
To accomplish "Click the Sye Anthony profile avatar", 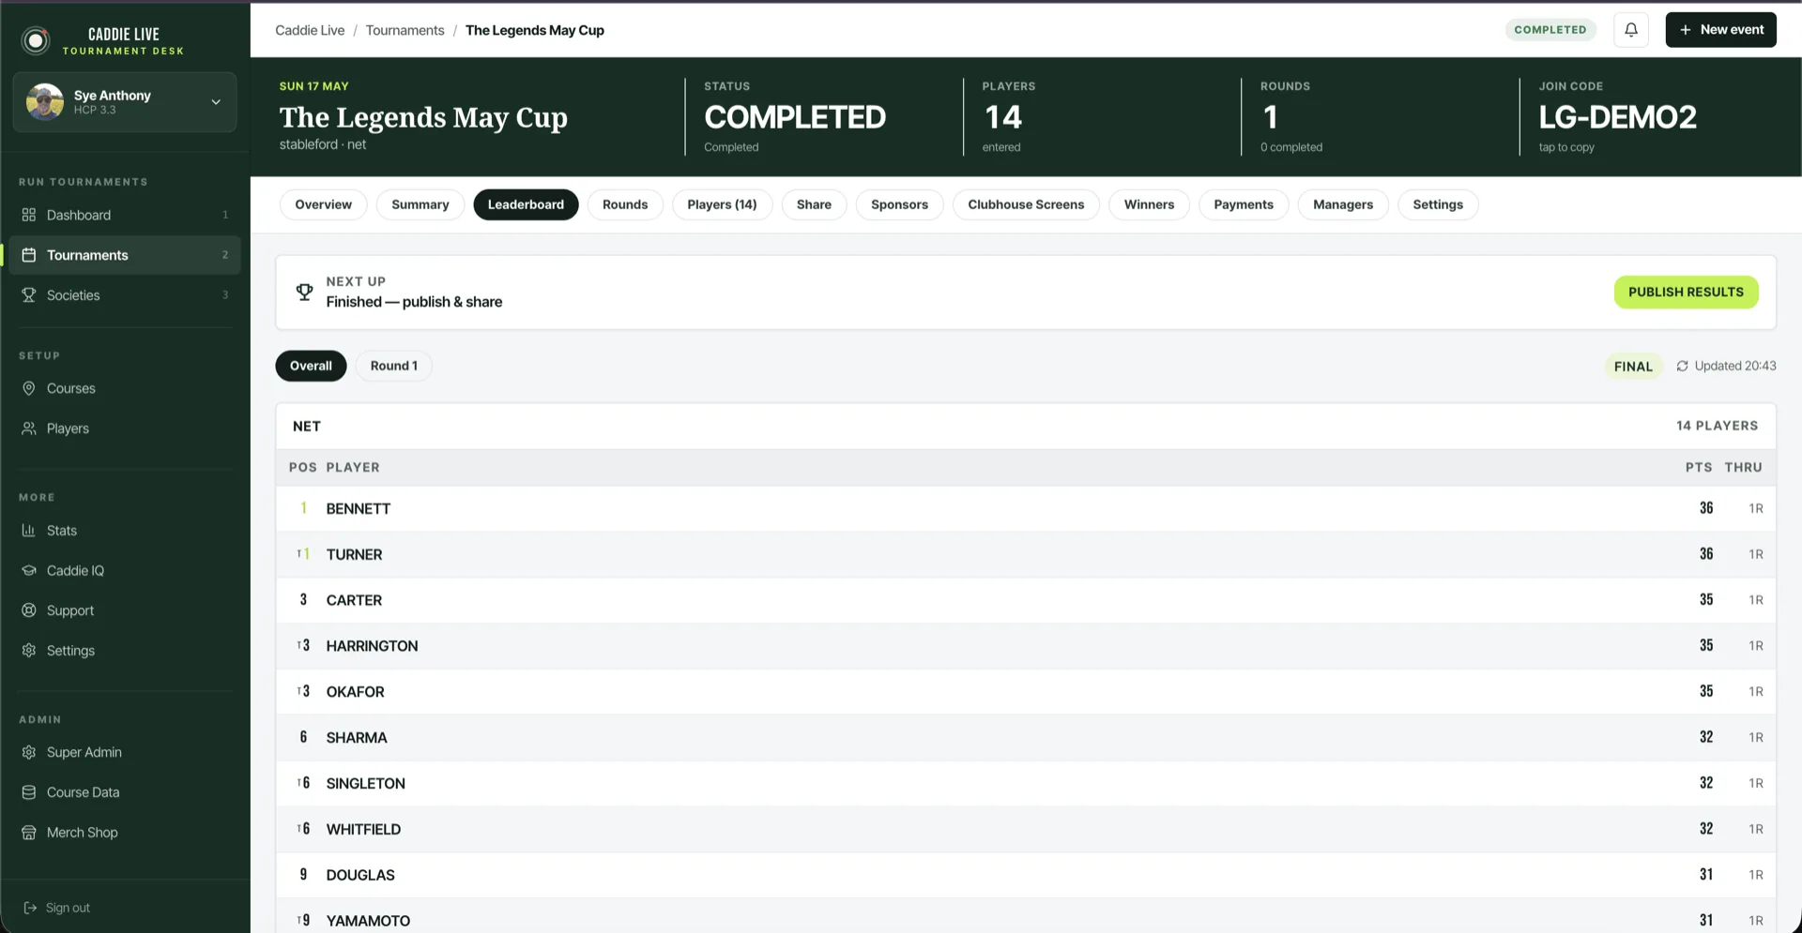I will pyautogui.click(x=45, y=101).
